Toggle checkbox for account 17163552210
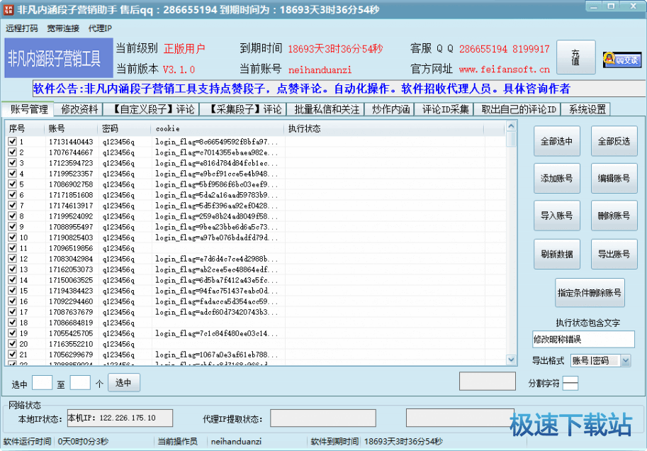The width and height of the screenshot is (647, 451). click(12, 344)
